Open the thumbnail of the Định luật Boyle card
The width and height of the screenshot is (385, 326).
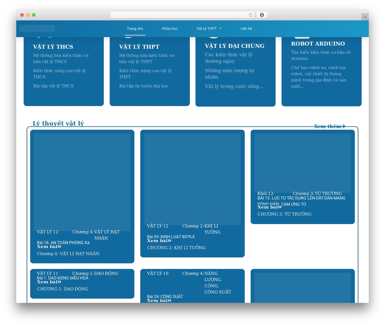pyautogui.click(x=192, y=179)
